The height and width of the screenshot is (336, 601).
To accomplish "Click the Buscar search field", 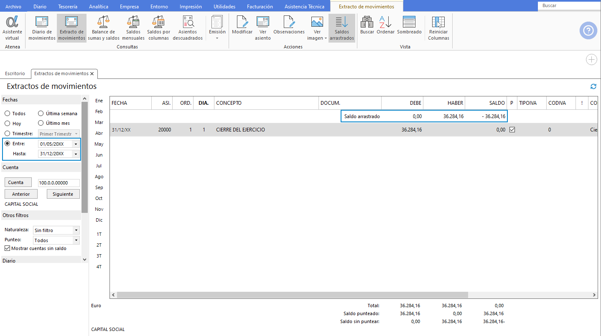I will coord(569,5).
